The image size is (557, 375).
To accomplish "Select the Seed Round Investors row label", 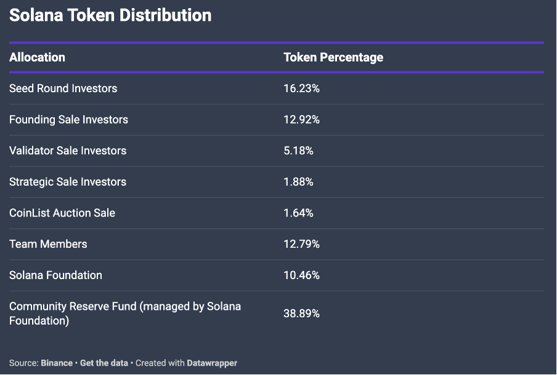I will click(63, 89).
